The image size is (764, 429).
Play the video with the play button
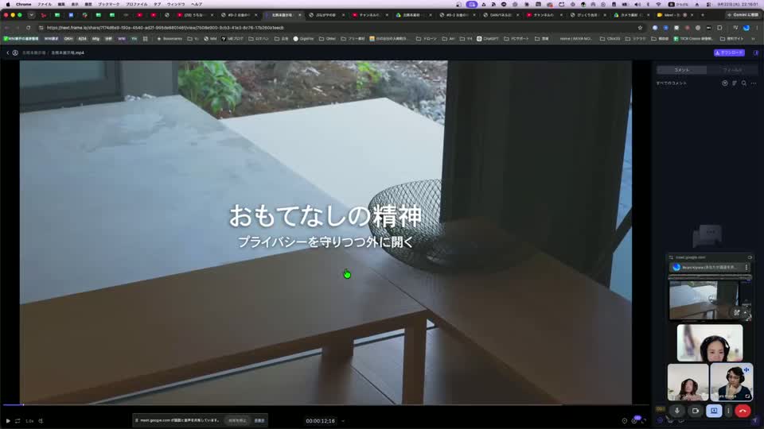(x=8, y=421)
